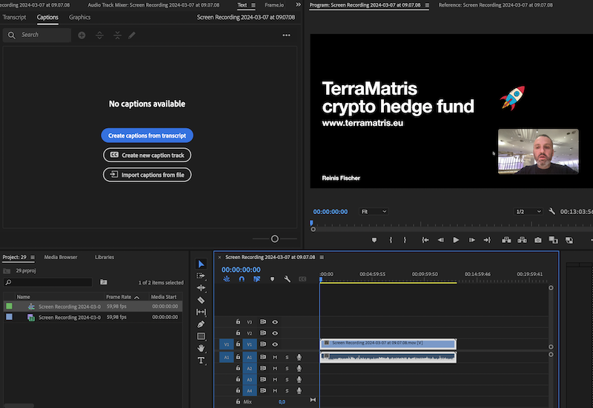This screenshot has height=408, width=593.
Task: Open the Fit zoom level dropdown
Action: (x=374, y=212)
